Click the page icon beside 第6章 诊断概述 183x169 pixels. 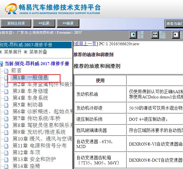click(x=6, y=112)
